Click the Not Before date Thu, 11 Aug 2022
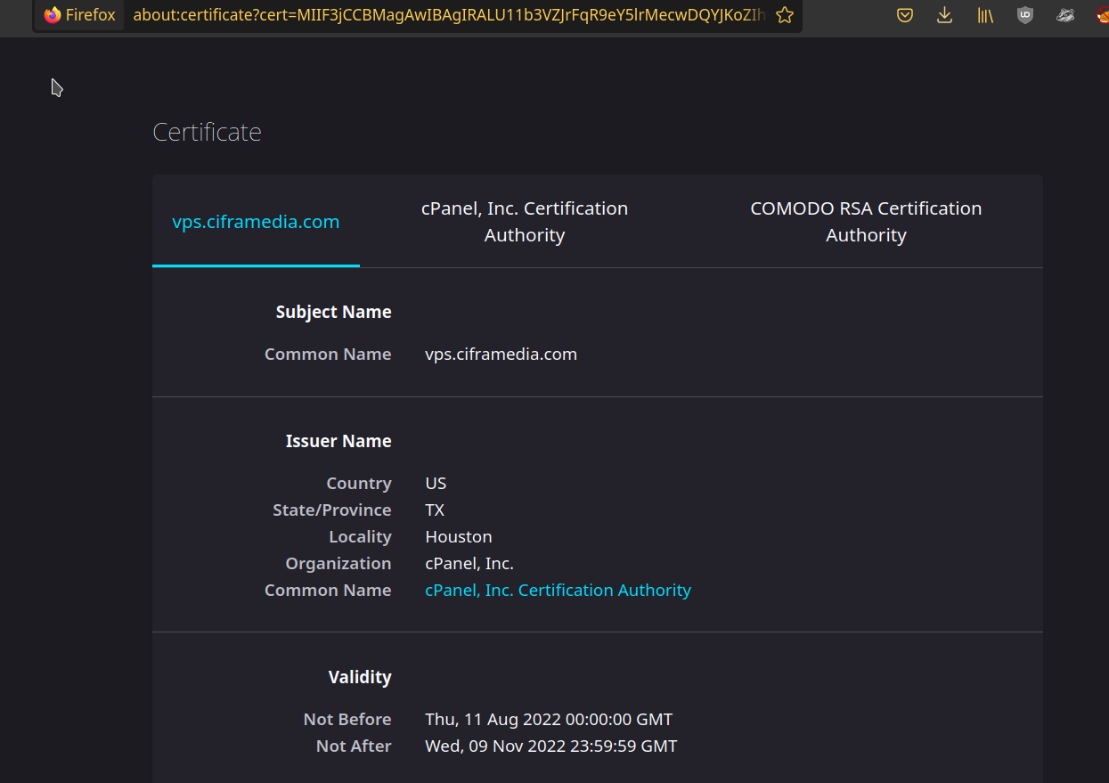The height and width of the screenshot is (783, 1109). (x=549, y=720)
